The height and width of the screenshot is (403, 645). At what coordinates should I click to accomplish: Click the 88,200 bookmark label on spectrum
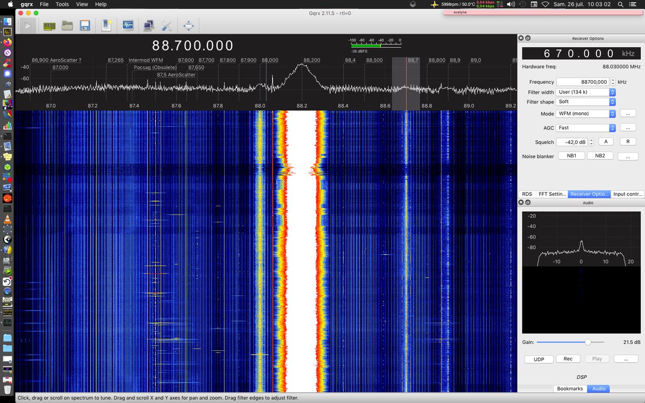click(x=312, y=60)
